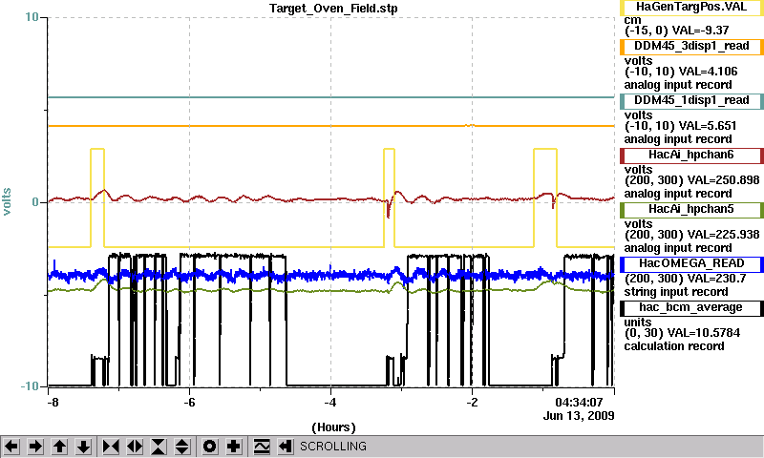
Task: Zoom out horizontally with outward-pointing triangles icon
Action: point(135,447)
